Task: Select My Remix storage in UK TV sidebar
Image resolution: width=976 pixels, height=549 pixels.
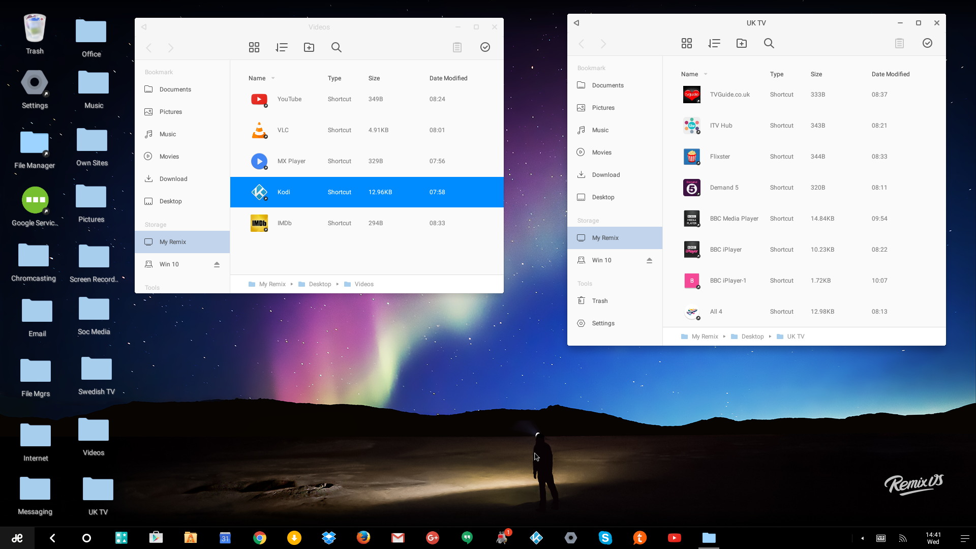Action: point(615,238)
